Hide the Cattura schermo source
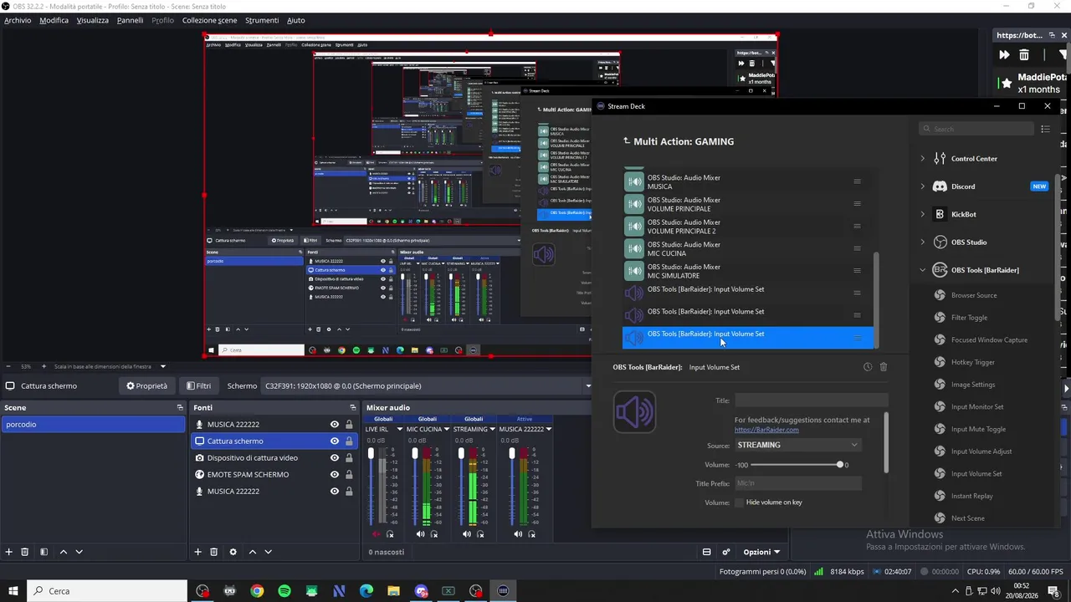Screen dimensions: 1071x602 (335, 441)
